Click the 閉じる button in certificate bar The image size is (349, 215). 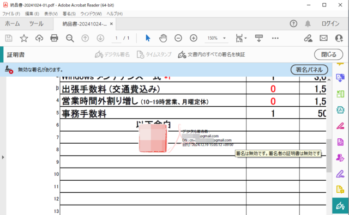[328, 54]
